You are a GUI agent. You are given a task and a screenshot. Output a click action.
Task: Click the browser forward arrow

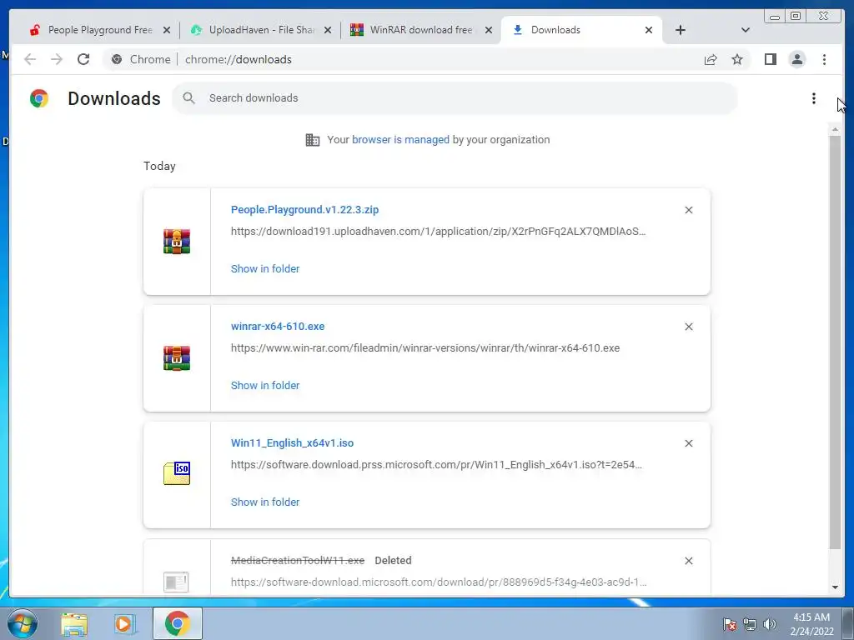(x=57, y=59)
